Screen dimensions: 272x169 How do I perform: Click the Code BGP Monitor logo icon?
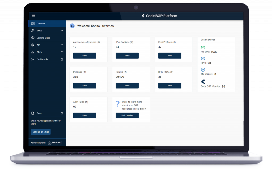click(x=203, y=81)
